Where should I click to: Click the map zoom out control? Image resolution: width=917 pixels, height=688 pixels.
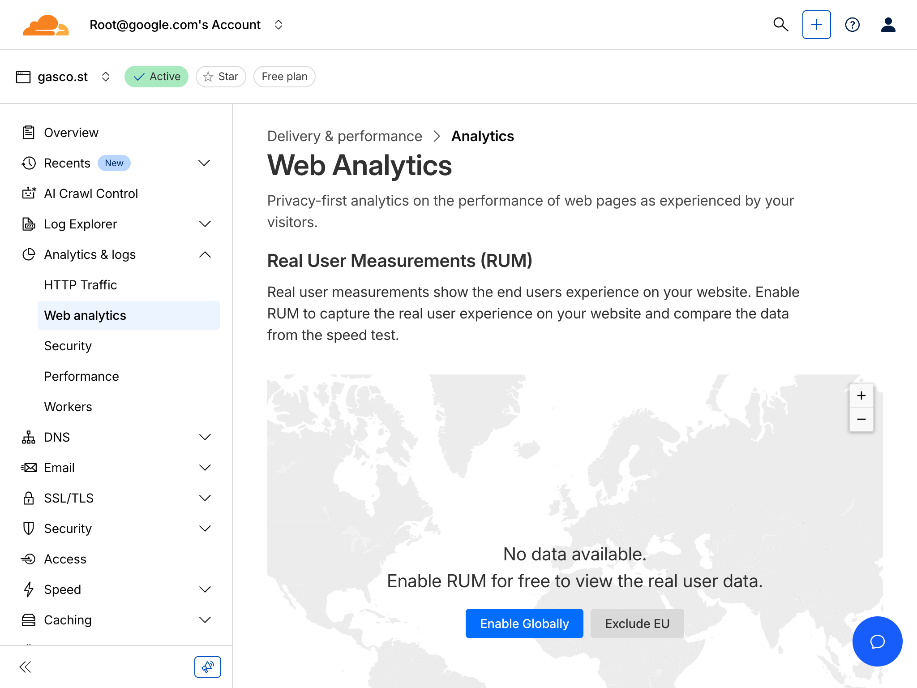tap(861, 419)
